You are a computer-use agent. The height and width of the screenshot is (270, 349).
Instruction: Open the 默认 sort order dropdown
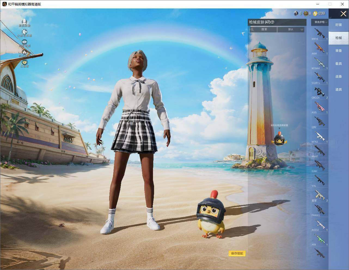point(291,29)
